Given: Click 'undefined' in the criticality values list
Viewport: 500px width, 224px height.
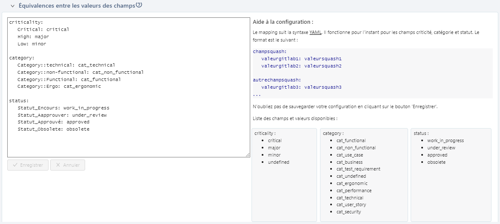Looking at the screenshot, I should (278, 162).
